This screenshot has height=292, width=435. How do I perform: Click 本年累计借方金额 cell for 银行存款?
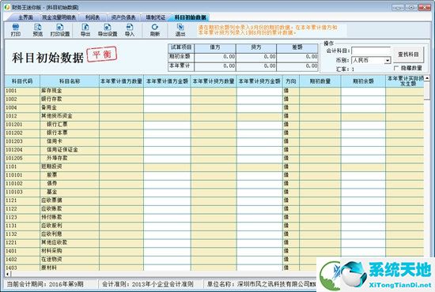pos(167,99)
